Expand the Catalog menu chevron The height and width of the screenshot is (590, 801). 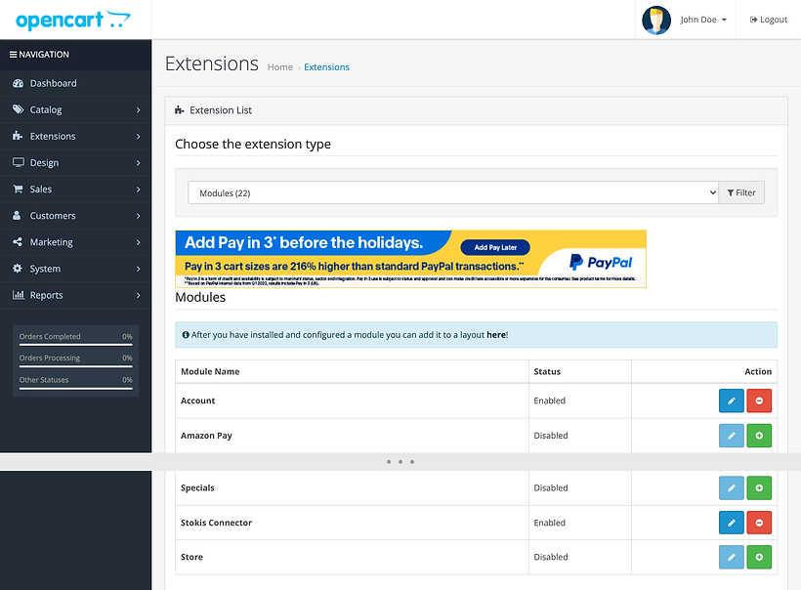pos(138,109)
